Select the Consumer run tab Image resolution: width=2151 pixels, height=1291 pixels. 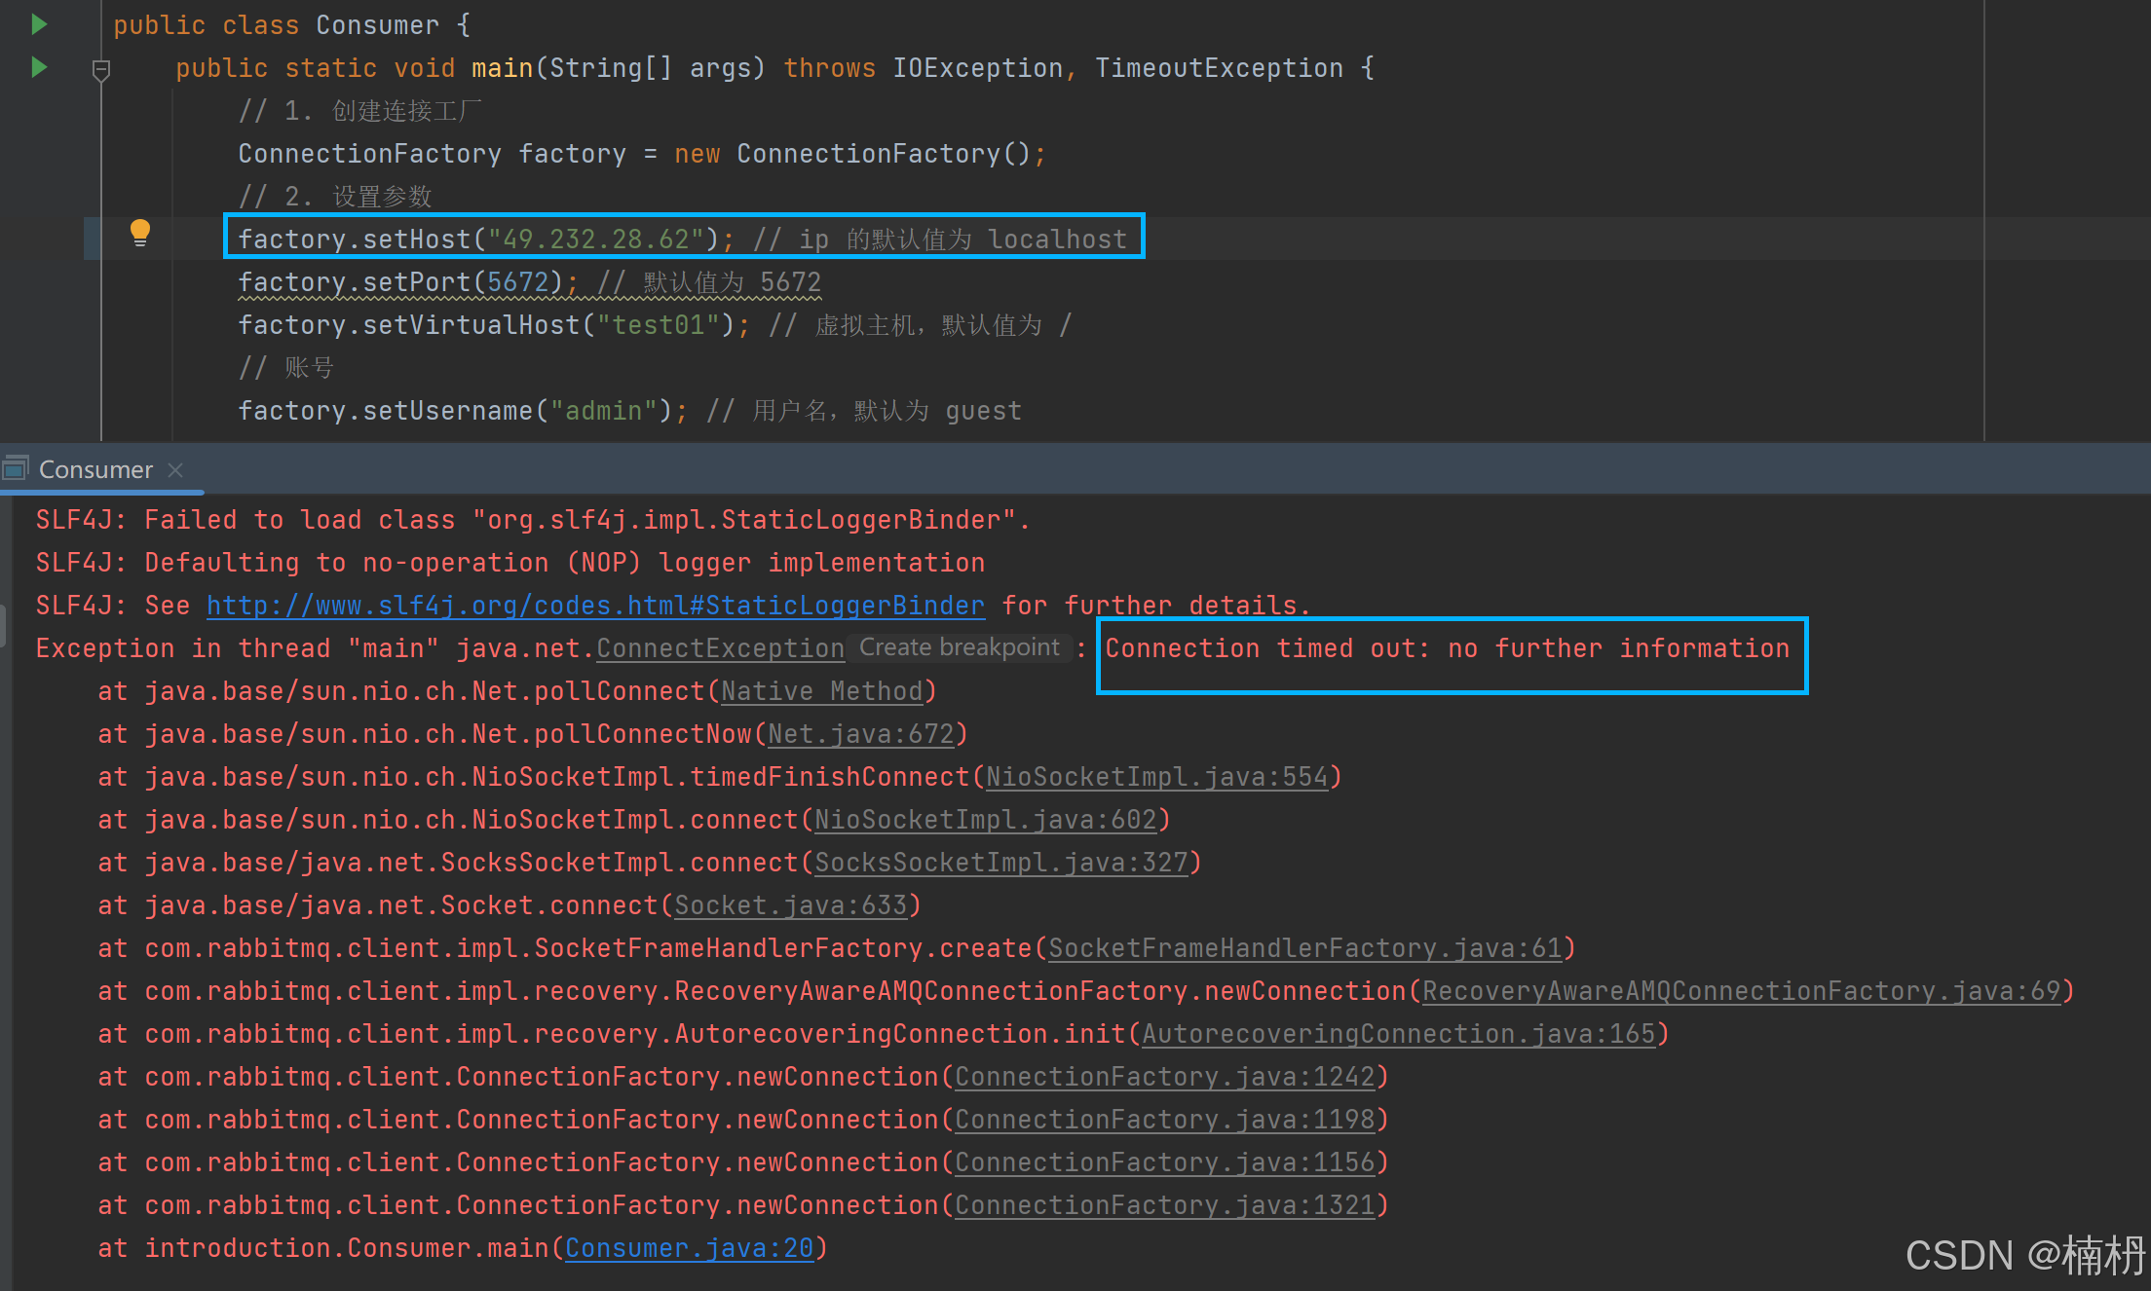click(x=95, y=469)
